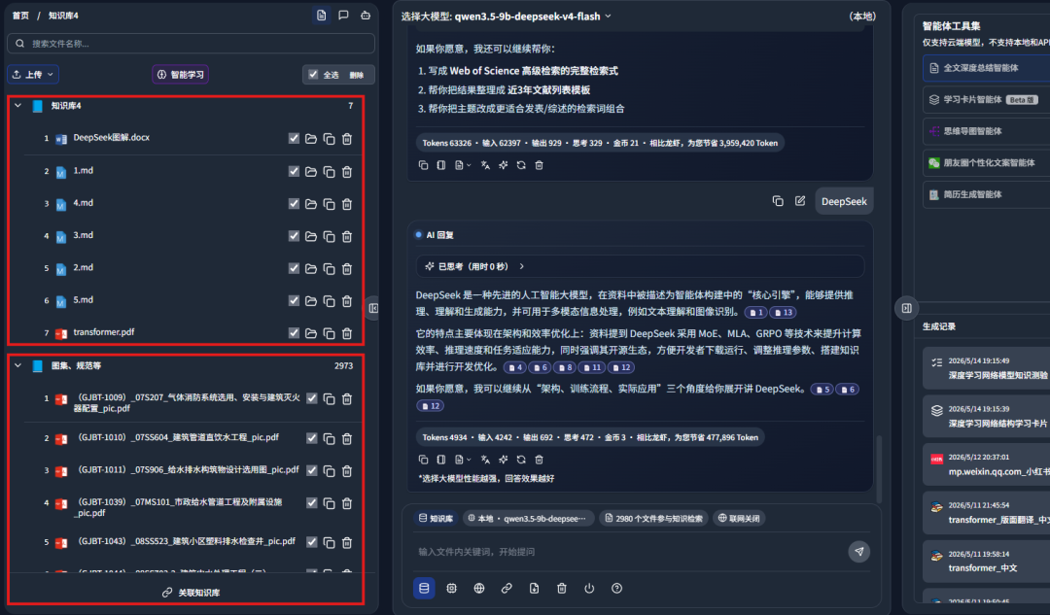
Task: Collapse the left panel with the sidebar handle
Action: coord(373,308)
